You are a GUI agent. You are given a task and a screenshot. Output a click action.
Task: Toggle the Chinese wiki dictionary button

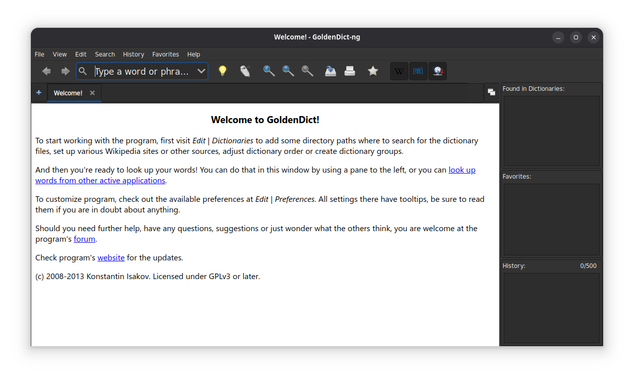point(418,71)
